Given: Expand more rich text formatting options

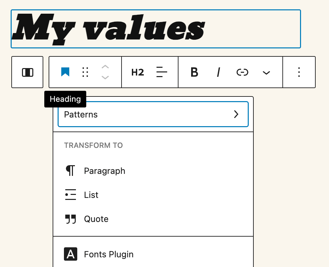Looking at the screenshot, I should [266, 72].
